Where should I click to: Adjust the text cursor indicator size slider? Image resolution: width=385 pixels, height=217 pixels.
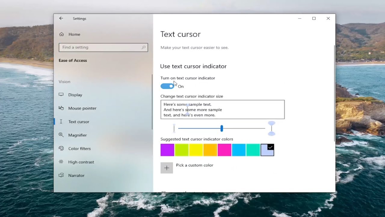coord(222,128)
